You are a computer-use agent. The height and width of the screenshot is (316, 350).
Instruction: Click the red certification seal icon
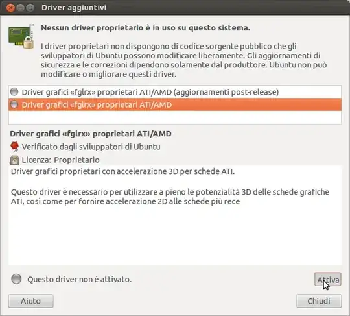coord(14,147)
